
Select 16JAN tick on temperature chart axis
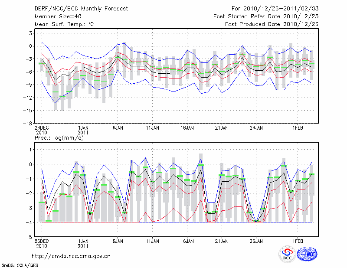click(x=187, y=128)
